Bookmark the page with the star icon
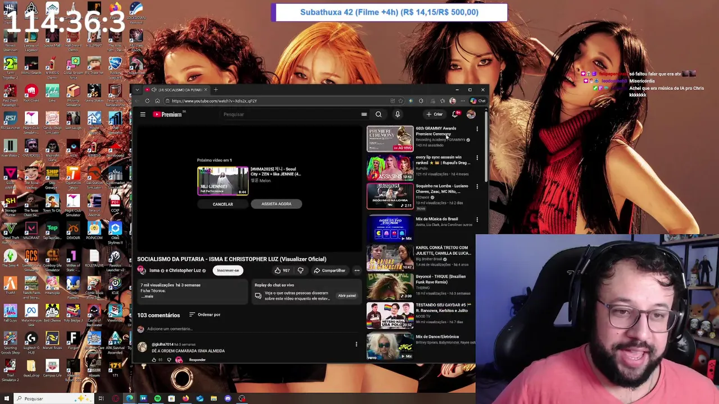The image size is (719, 404). tap(401, 101)
